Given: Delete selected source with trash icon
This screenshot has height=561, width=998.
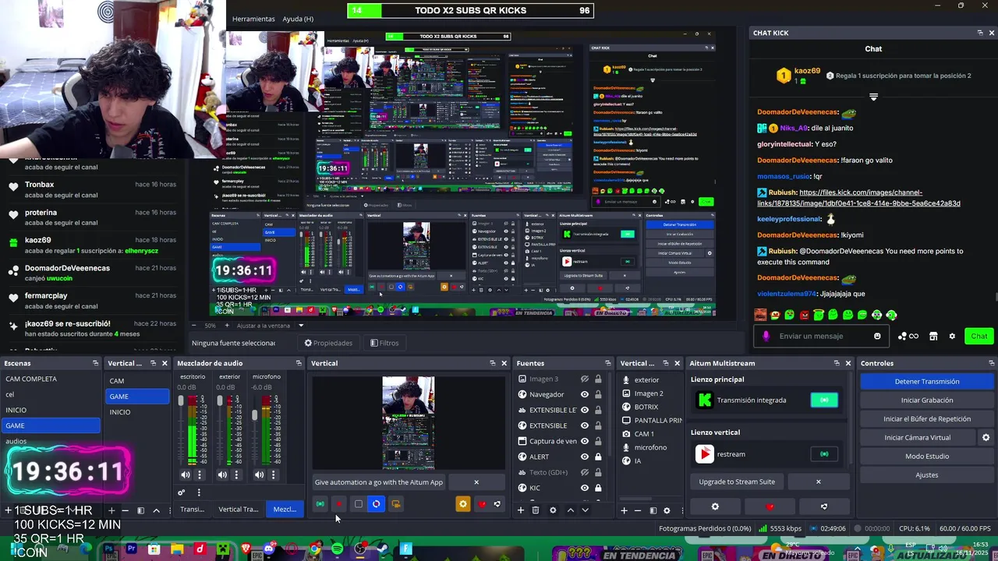Looking at the screenshot, I should pos(536,510).
